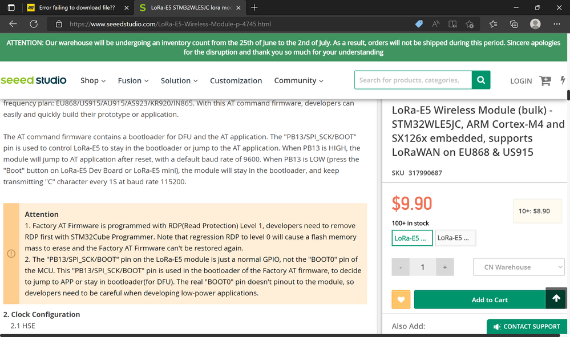This screenshot has width=570, height=337.
Task: Click the '100+ in stock' label
Action: pyautogui.click(x=410, y=223)
